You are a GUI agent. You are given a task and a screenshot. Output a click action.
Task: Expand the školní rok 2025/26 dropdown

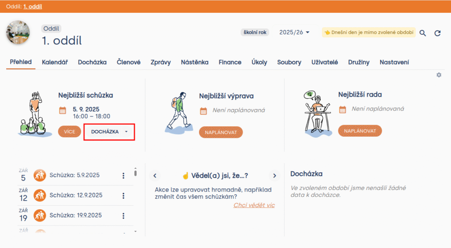pyautogui.click(x=295, y=32)
